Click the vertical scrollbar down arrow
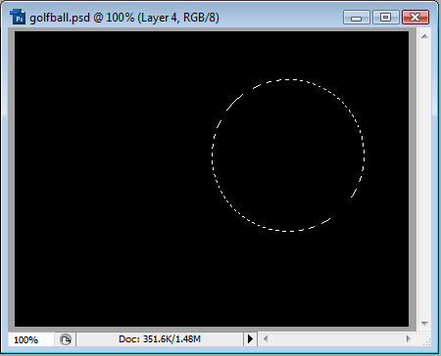Viewport: 441px width, 356px height. (x=424, y=324)
